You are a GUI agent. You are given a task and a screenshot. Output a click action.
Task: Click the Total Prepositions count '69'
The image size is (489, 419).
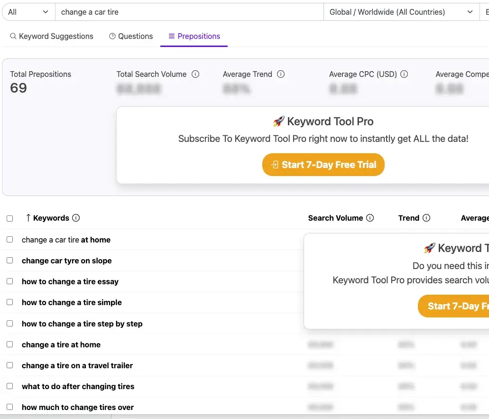pos(18,88)
